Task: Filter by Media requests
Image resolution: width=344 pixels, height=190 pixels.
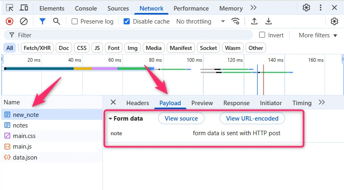Action: [x=154, y=48]
